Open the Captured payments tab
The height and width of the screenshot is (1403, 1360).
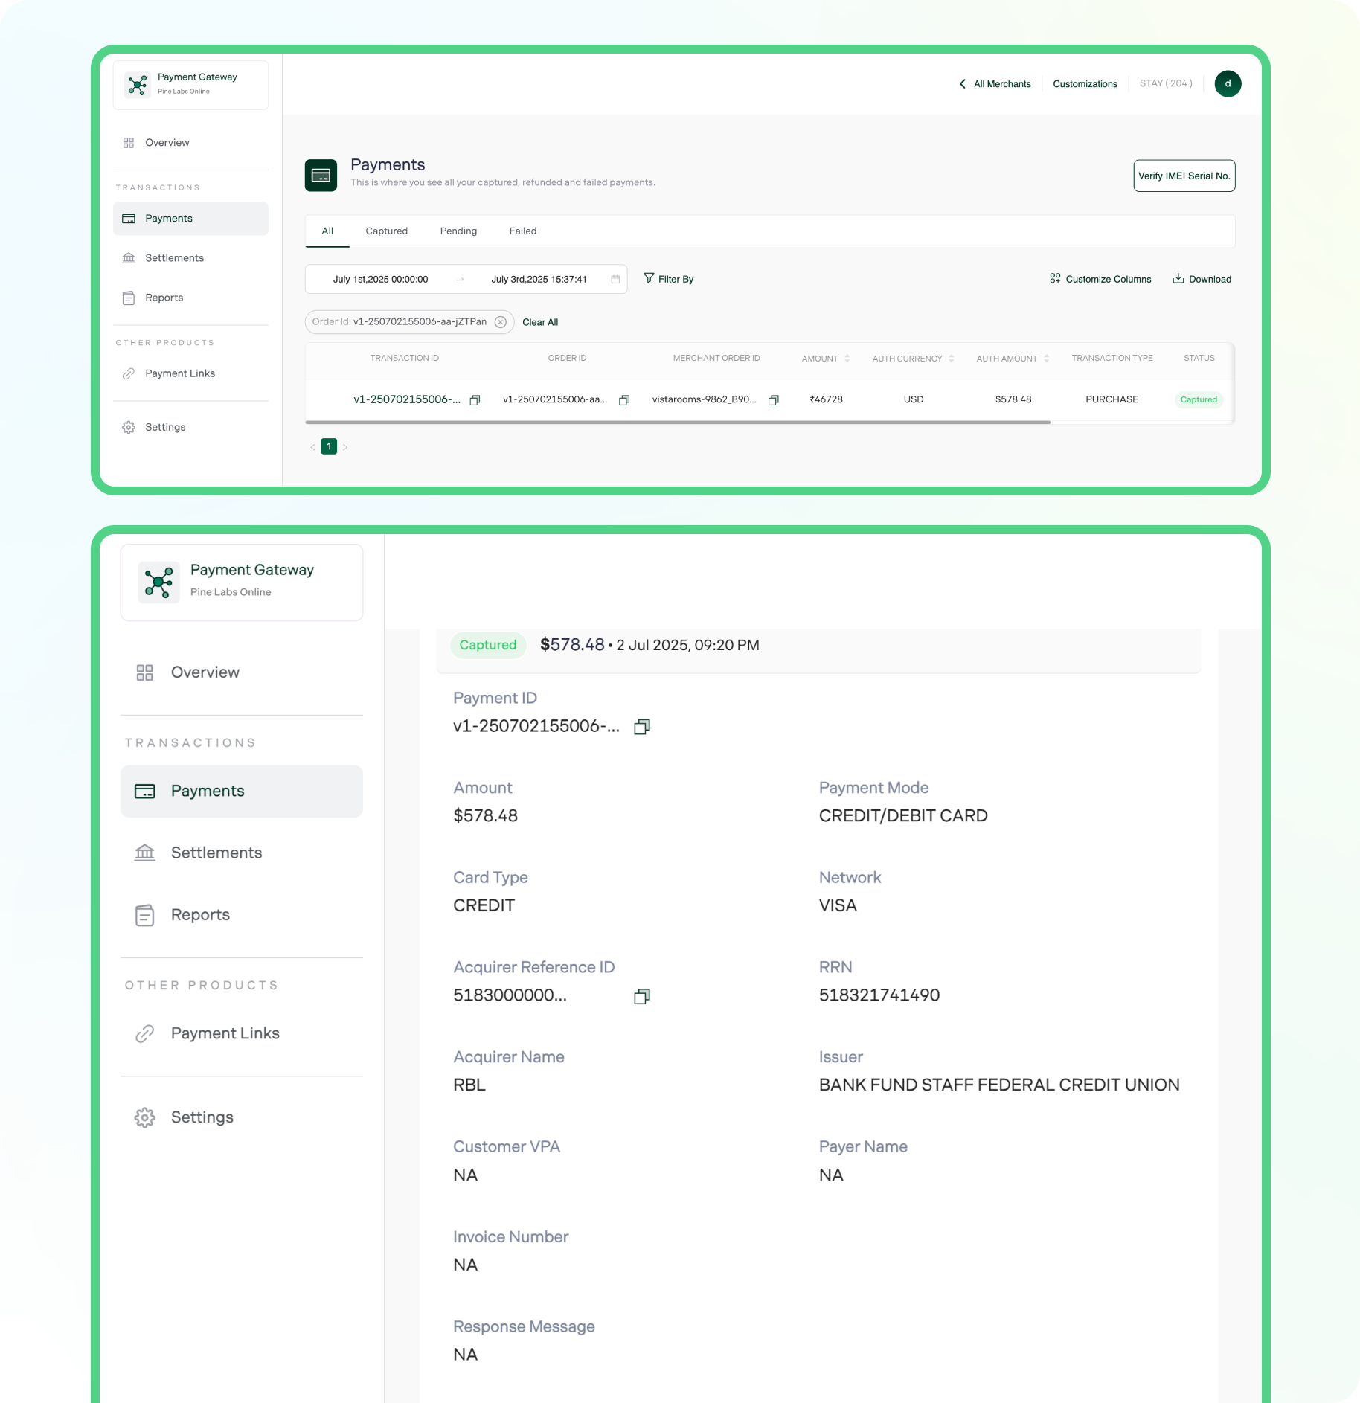386,231
